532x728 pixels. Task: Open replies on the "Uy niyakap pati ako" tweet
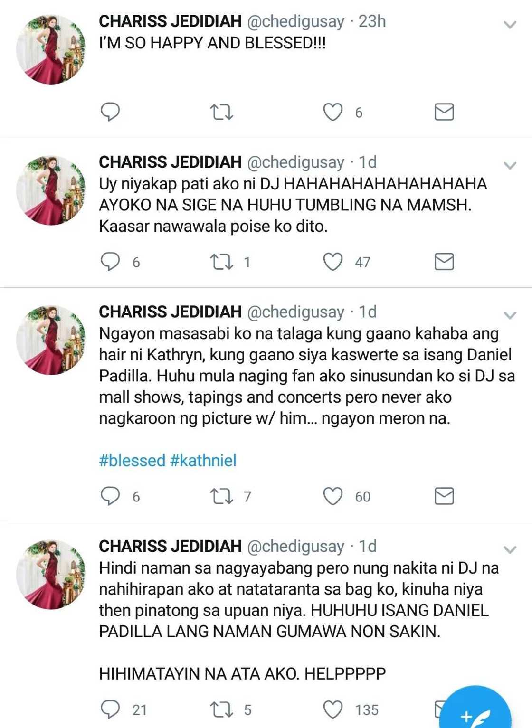pyautogui.click(x=110, y=262)
